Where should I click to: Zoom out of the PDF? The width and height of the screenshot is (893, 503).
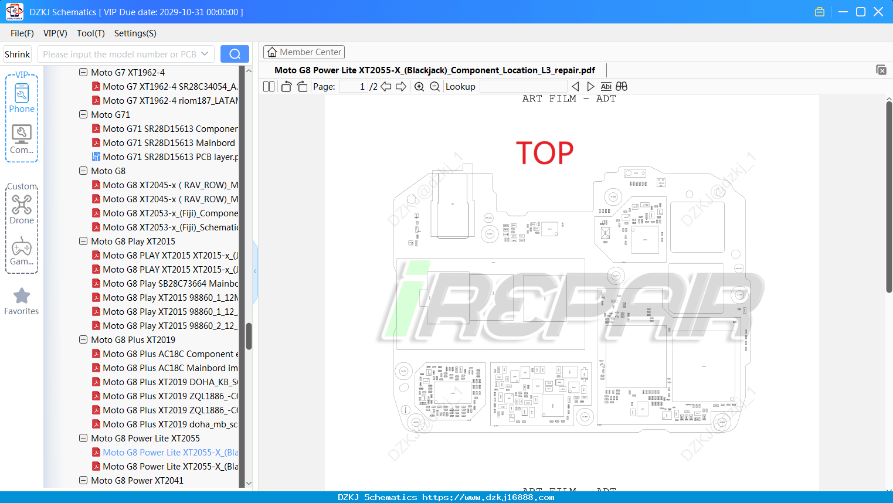pos(434,87)
